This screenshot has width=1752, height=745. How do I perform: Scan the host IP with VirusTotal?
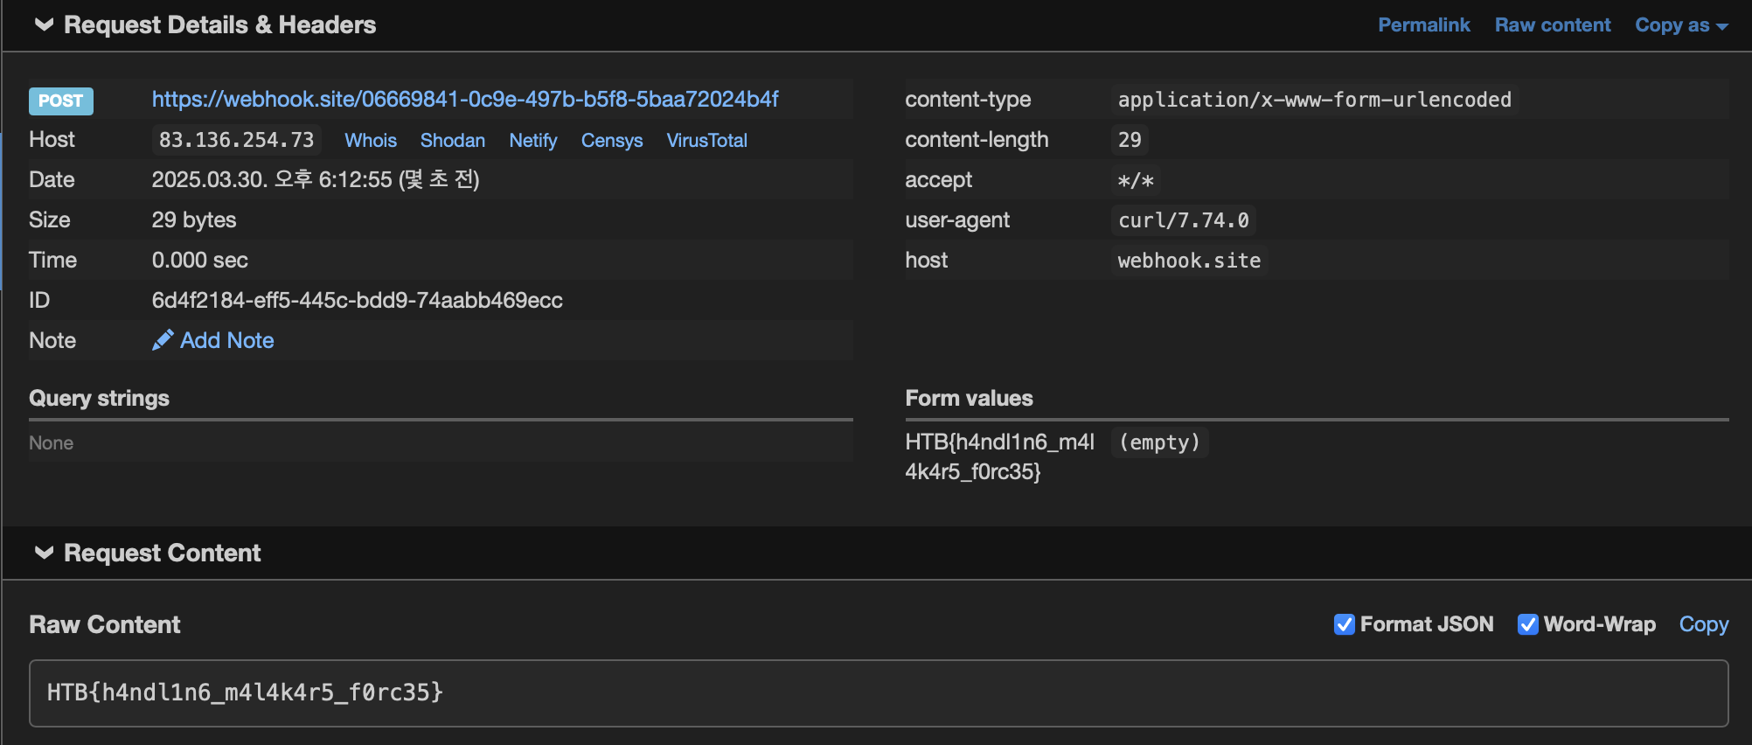point(706,140)
